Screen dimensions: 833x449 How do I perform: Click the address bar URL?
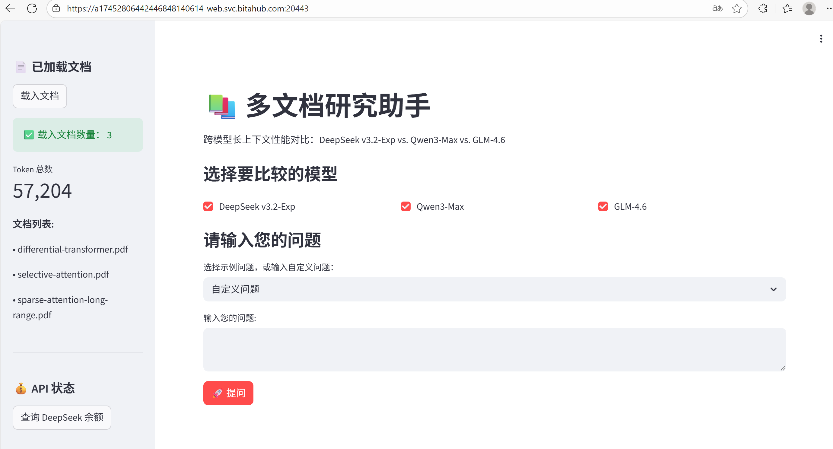188,8
